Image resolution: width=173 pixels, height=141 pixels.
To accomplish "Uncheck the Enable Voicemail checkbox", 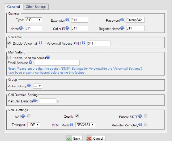I will pyautogui.click(x=9, y=43).
